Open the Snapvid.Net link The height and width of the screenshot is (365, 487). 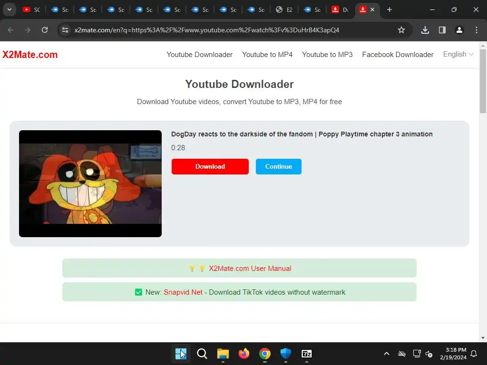pyautogui.click(x=183, y=292)
